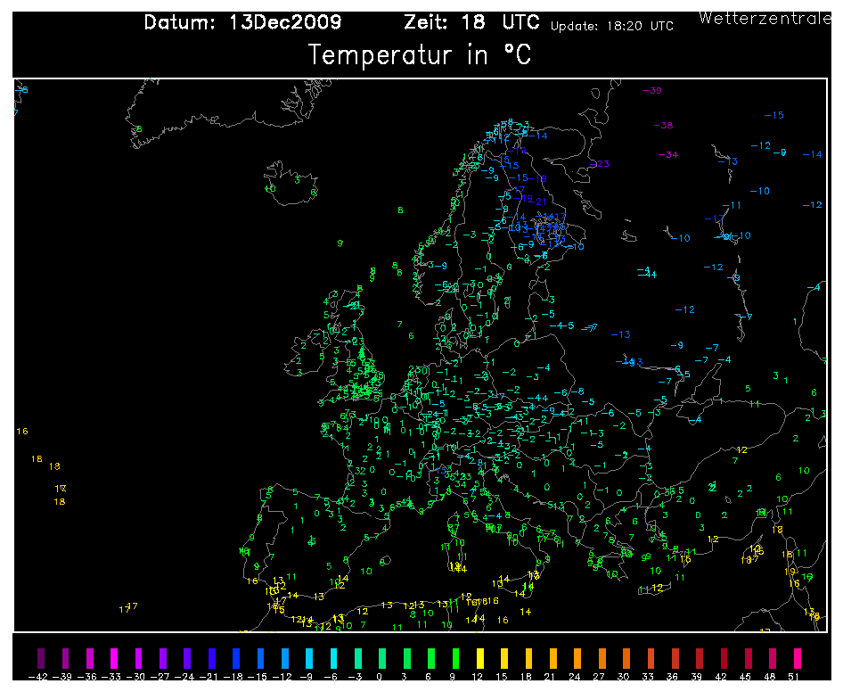
Task: Select the 33 degree legend swatch
Action: pos(651,658)
